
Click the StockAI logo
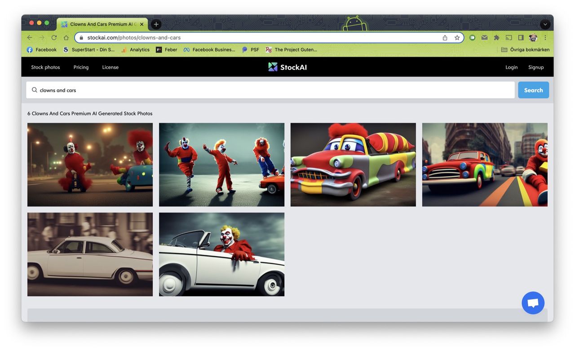point(287,67)
